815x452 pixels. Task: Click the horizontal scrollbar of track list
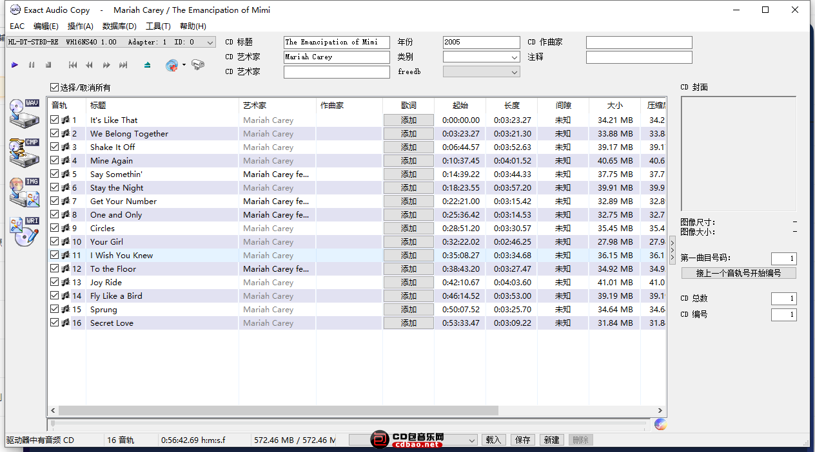pyautogui.click(x=278, y=410)
